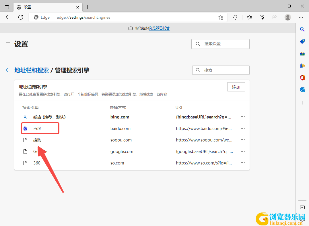Open the sidebar Outlook icon
The height and width of the screenshot is (226, 309).
(x=302, y=90)
